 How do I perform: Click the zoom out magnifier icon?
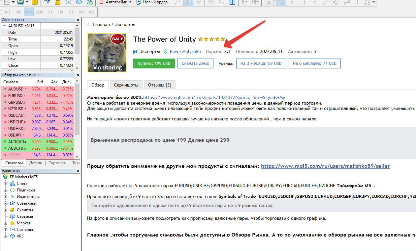(x=222, y=2)
